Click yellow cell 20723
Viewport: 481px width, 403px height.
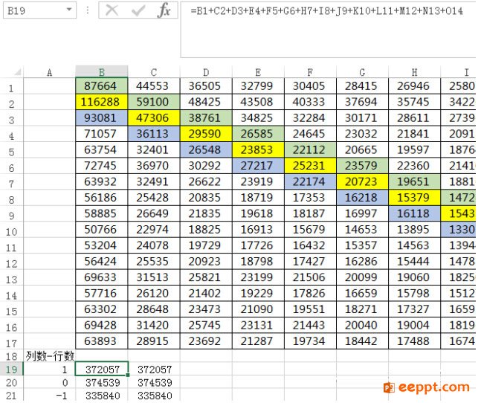pyautogui.click(x=362, y=181)
